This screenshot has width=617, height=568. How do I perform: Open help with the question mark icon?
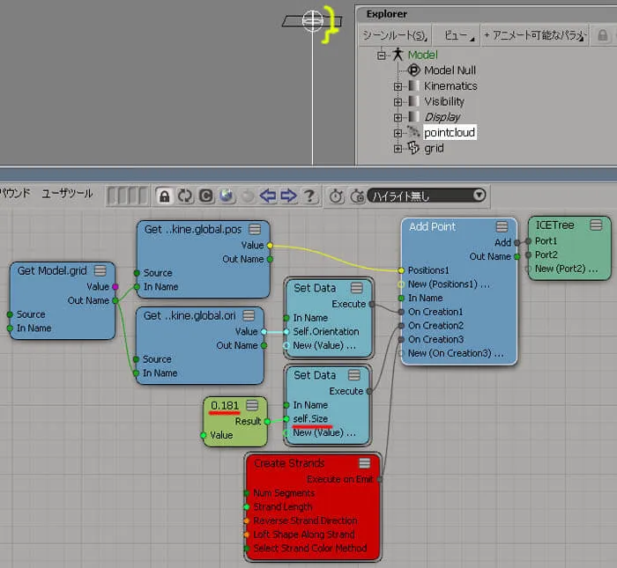309,195
